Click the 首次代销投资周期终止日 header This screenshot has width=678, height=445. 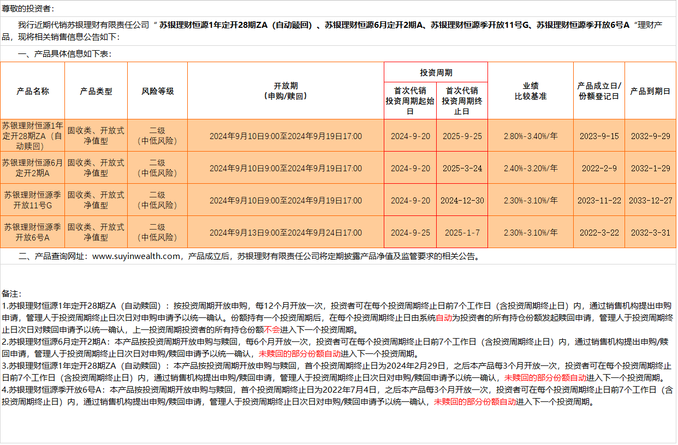pos(462,101)
